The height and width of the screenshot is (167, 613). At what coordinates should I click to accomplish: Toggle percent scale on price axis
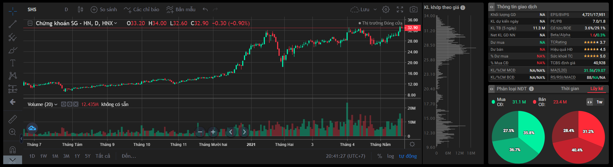(x=380, y=156)
